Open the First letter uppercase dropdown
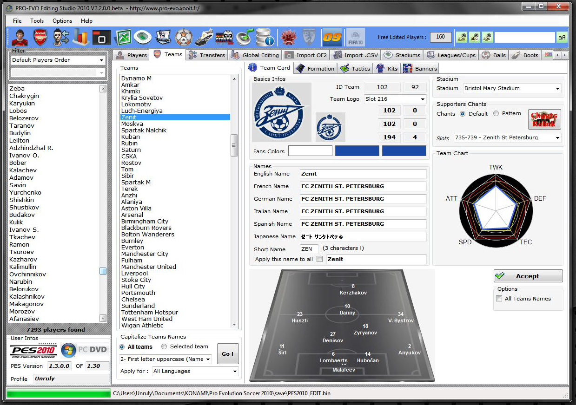 coord(166,359)
